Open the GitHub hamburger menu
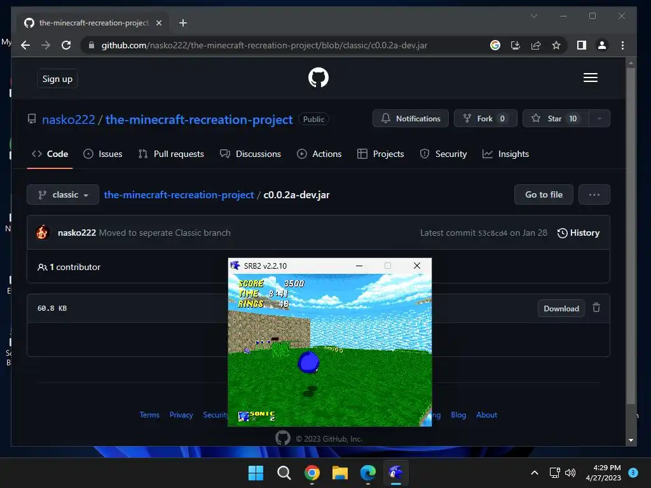The width and height of the screenshot is (651, 488). pos(591,78)
